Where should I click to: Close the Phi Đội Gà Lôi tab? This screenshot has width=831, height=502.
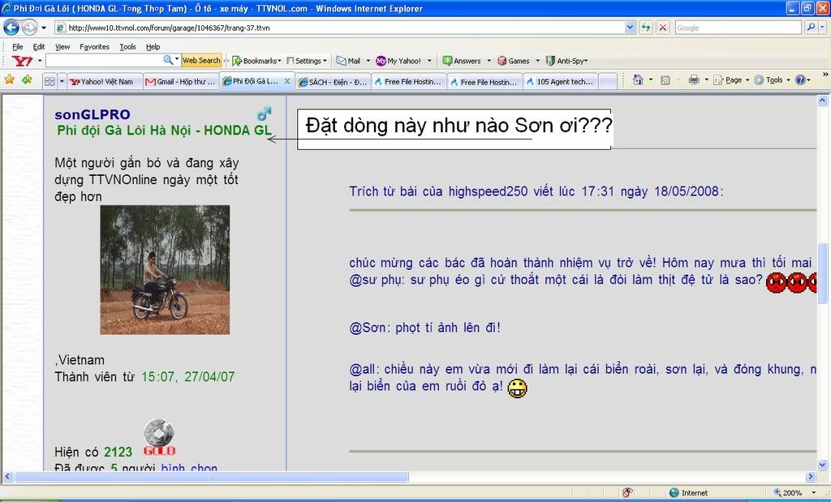pyautogui.click(x=287, y=81)
